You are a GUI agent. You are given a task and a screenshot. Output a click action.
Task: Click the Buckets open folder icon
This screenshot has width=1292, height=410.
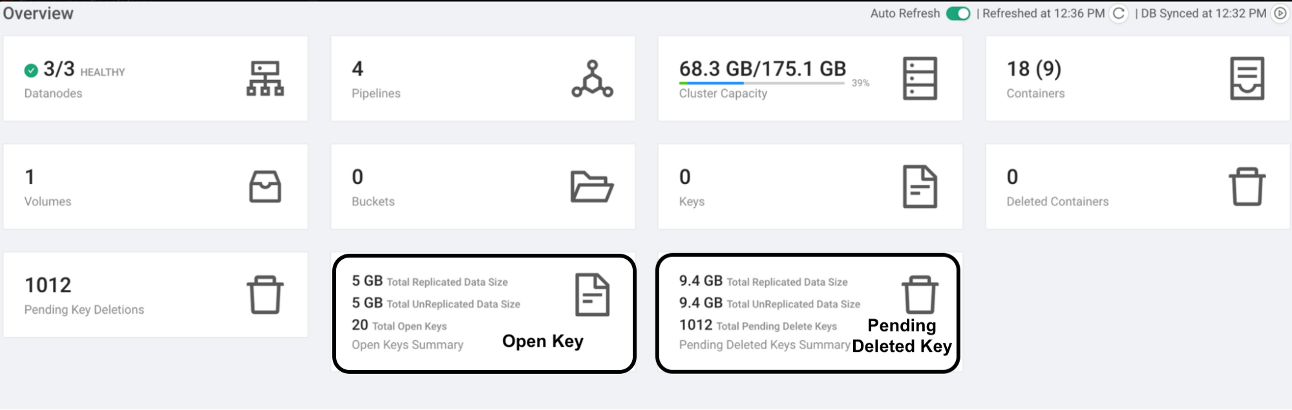[592, 187]
